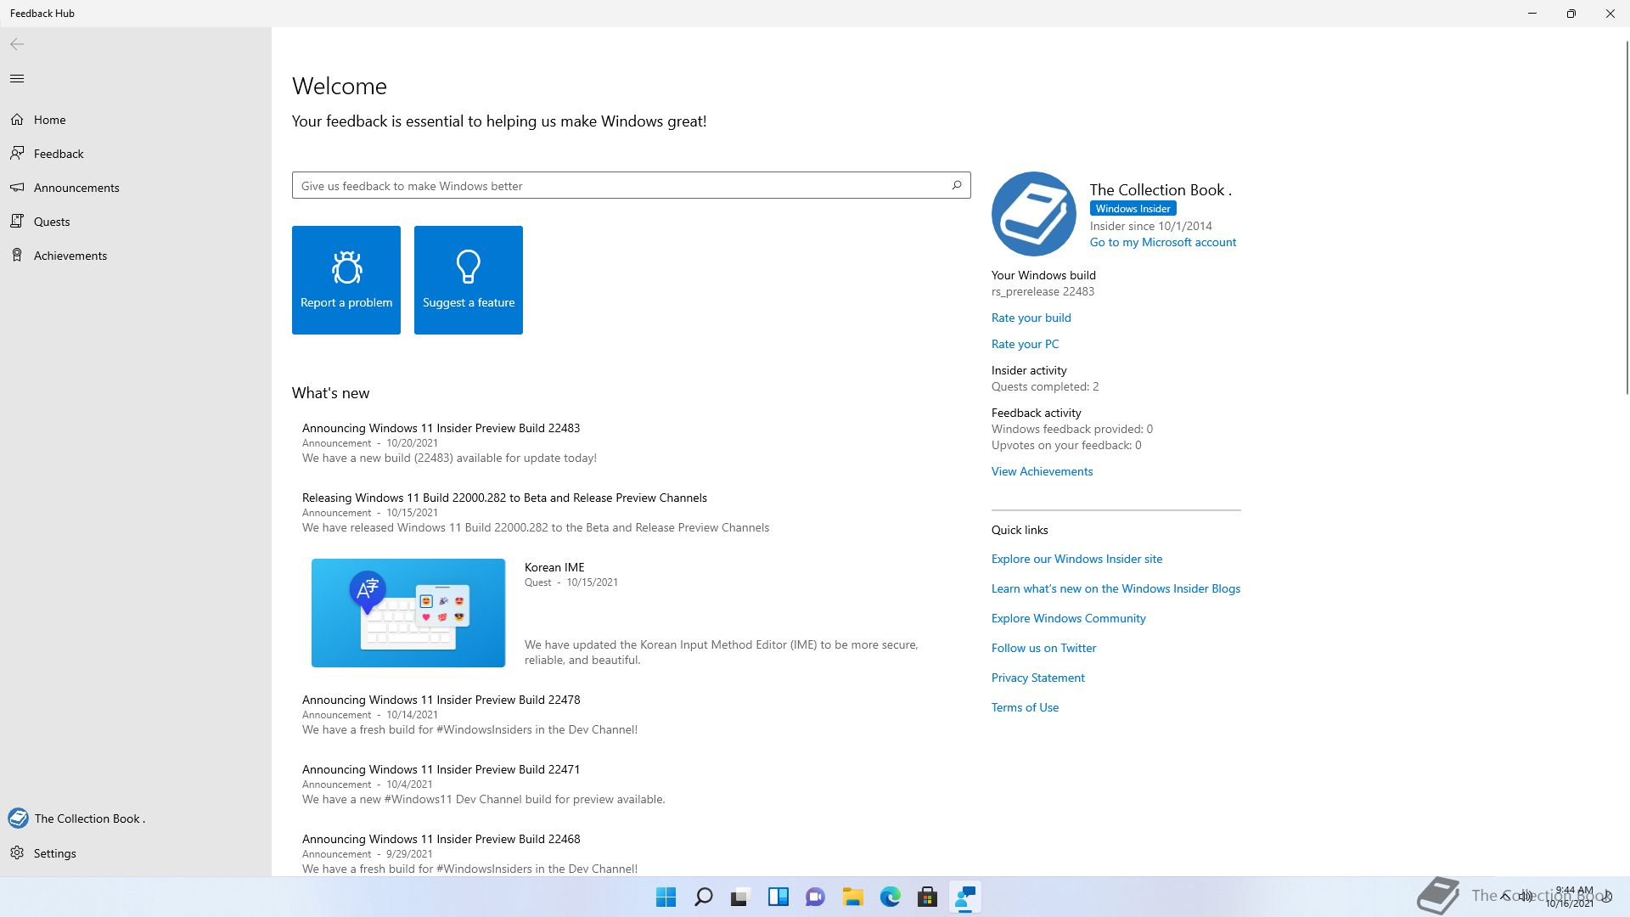Click the vertical scrollbar
This screenshot has height=917, width=1630.
pyautogui.click(x=1627, y=217)
